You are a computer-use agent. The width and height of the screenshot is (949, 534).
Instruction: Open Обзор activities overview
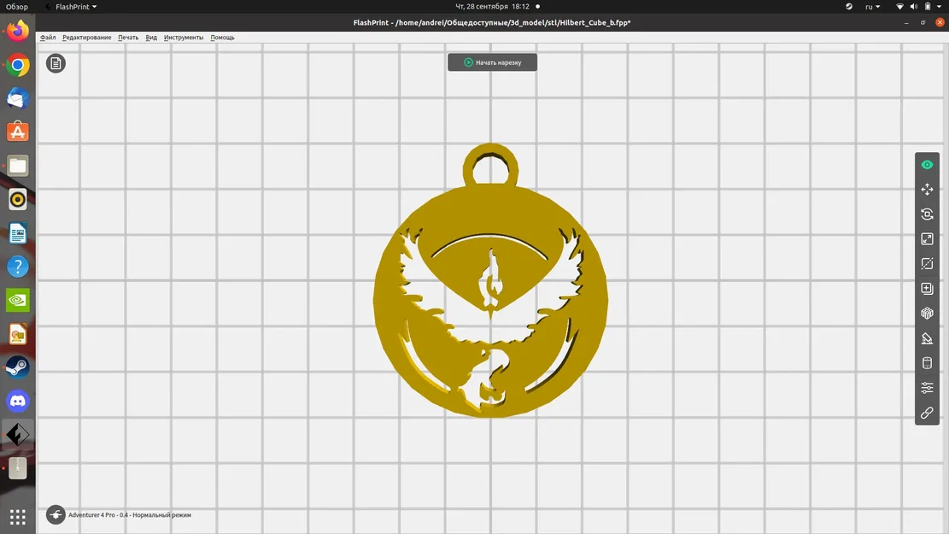(17, 7)
